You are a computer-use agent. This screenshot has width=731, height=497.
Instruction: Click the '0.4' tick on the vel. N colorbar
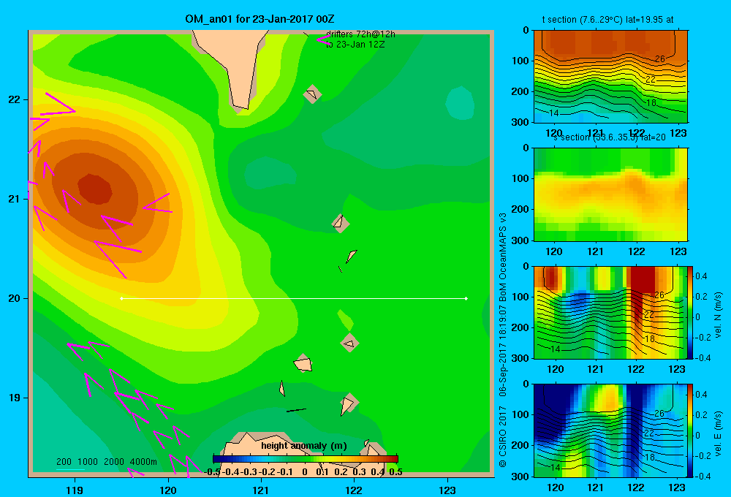click(701, 276)
